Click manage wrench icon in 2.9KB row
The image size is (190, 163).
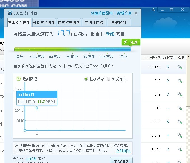pyautogui.click(x=180, y=135)
